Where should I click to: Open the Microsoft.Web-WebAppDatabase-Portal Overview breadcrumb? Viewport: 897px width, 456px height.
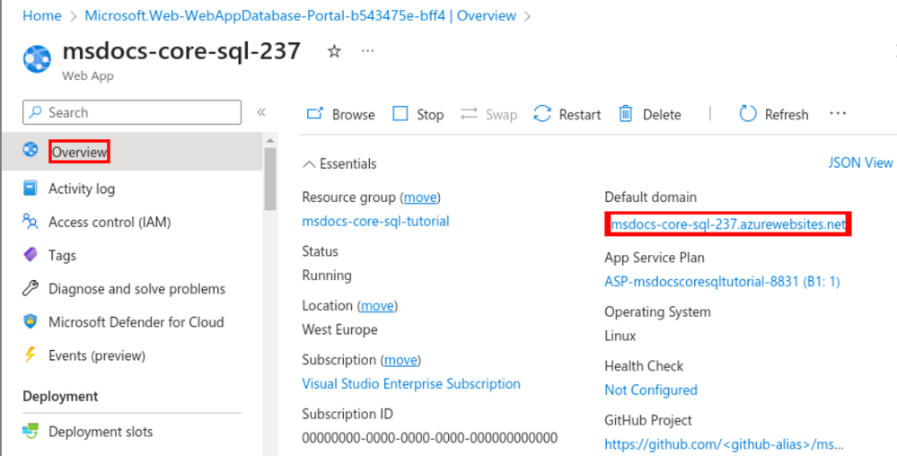tap(300, 15)
